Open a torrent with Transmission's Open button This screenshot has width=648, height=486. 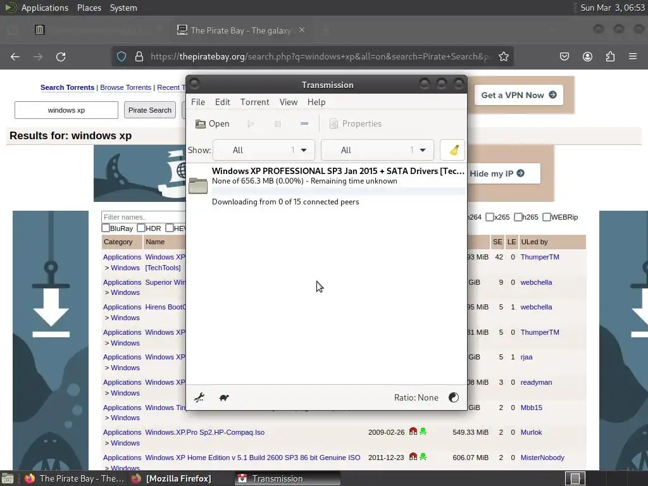click(x=213, y=123)
